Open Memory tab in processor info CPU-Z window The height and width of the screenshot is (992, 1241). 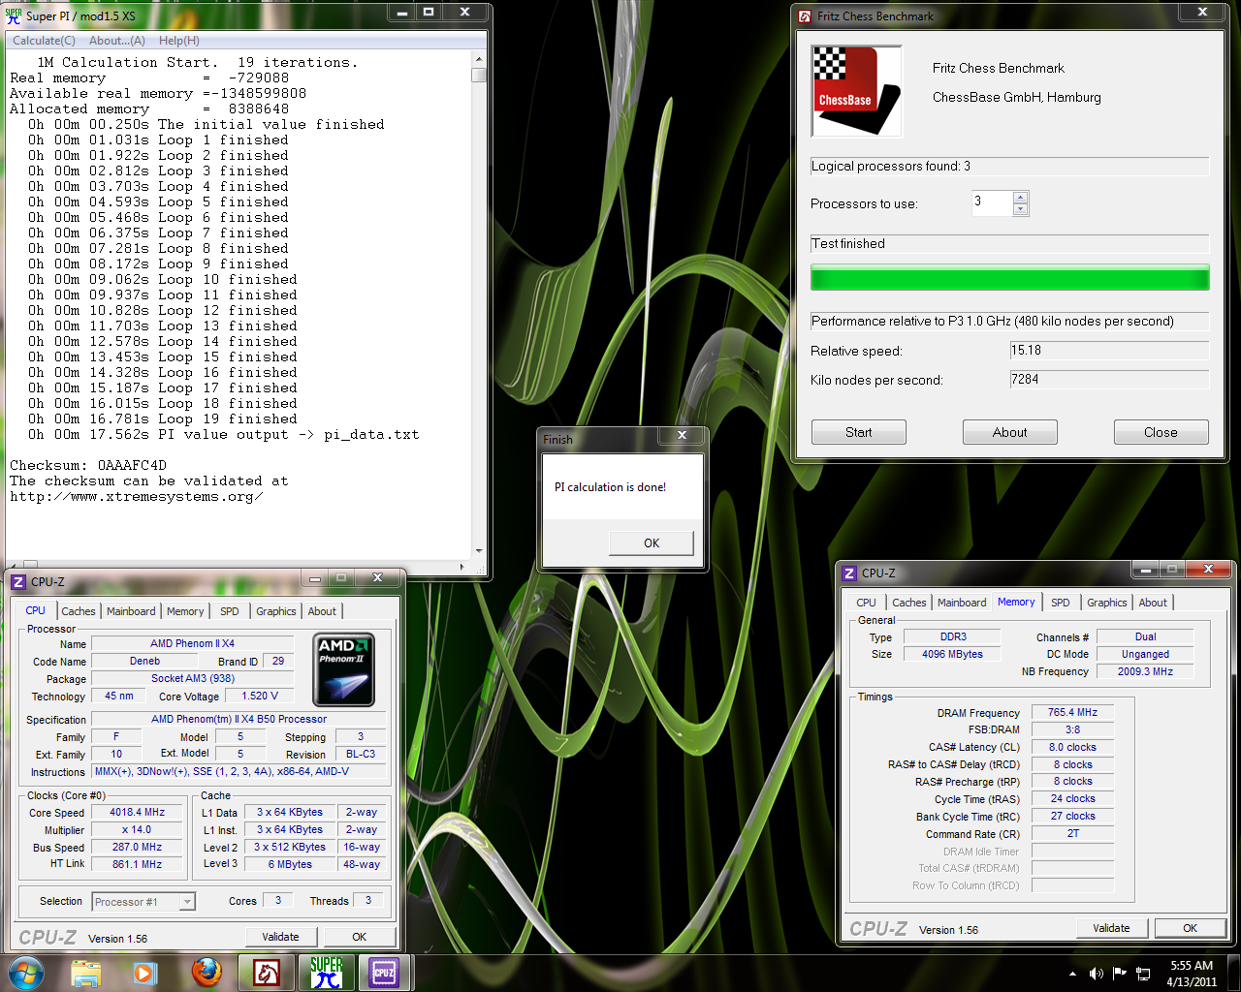[x=185, y=611]
